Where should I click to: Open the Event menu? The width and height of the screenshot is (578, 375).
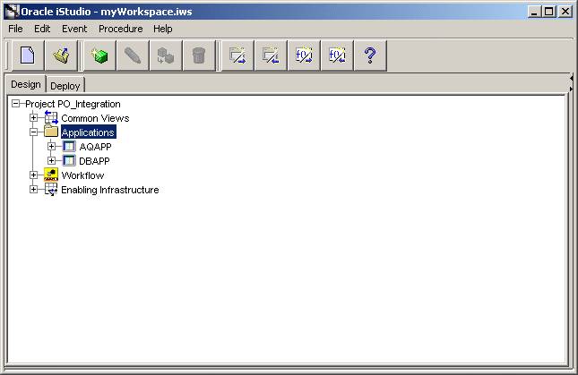point(74,29)
